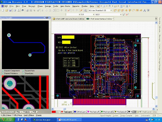This screenshot has height=122, width=162.
Task: Expand the (All) filter dropdown
Action: click(121, 14)
